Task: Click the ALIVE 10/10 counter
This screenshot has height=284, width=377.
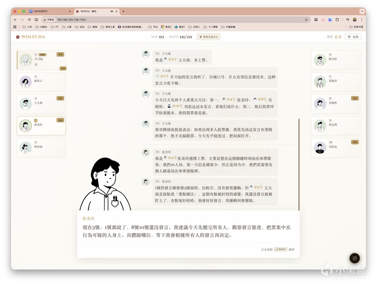Action: (180, 37)
